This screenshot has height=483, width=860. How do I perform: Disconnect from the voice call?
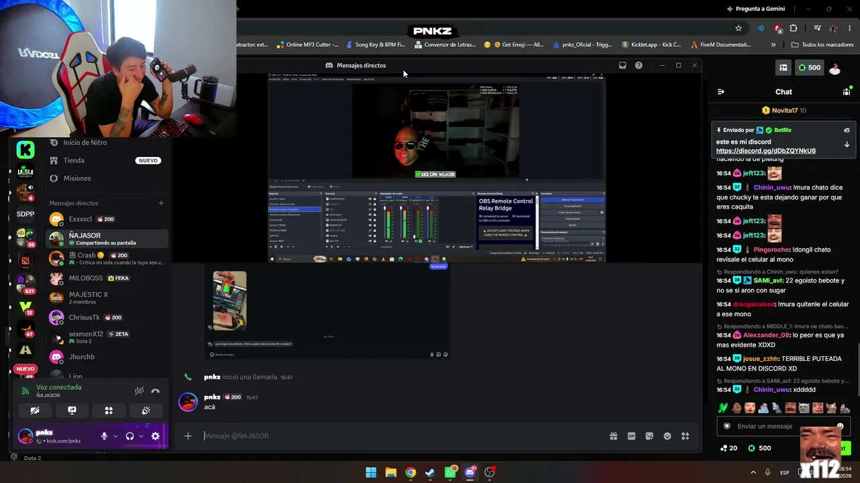(155, 391)
